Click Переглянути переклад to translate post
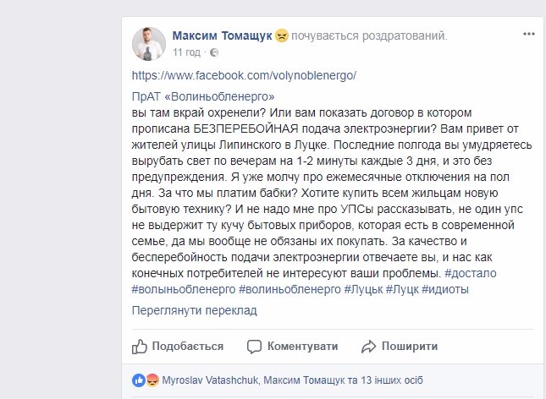Viewport: 546px width, 399px height. [194, 310]
